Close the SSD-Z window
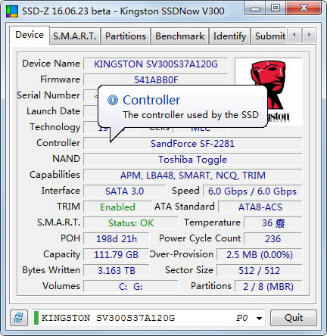The height and width of the screenshot is (336, 327). 304,8
